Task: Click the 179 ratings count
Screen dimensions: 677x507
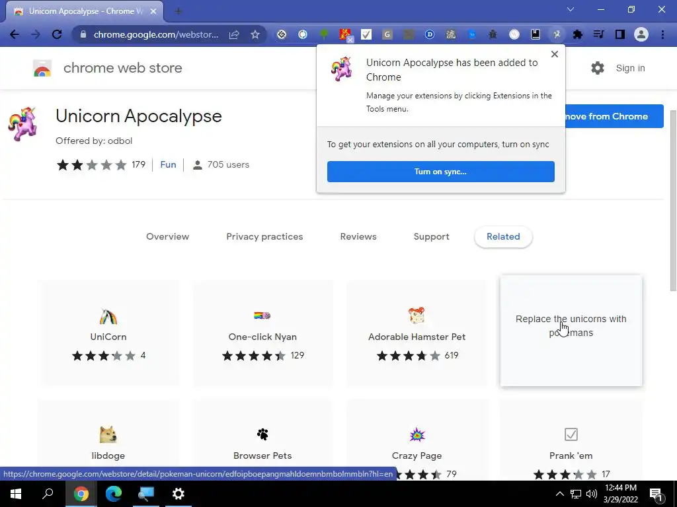Action: (139, 164)
